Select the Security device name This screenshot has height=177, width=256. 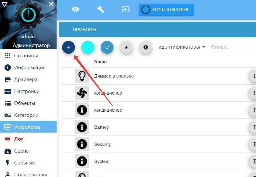[x=102, y=144]
